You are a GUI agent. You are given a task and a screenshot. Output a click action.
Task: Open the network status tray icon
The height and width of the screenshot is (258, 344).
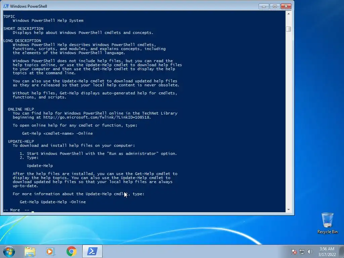pyautogui.click(x=302, y=252)
